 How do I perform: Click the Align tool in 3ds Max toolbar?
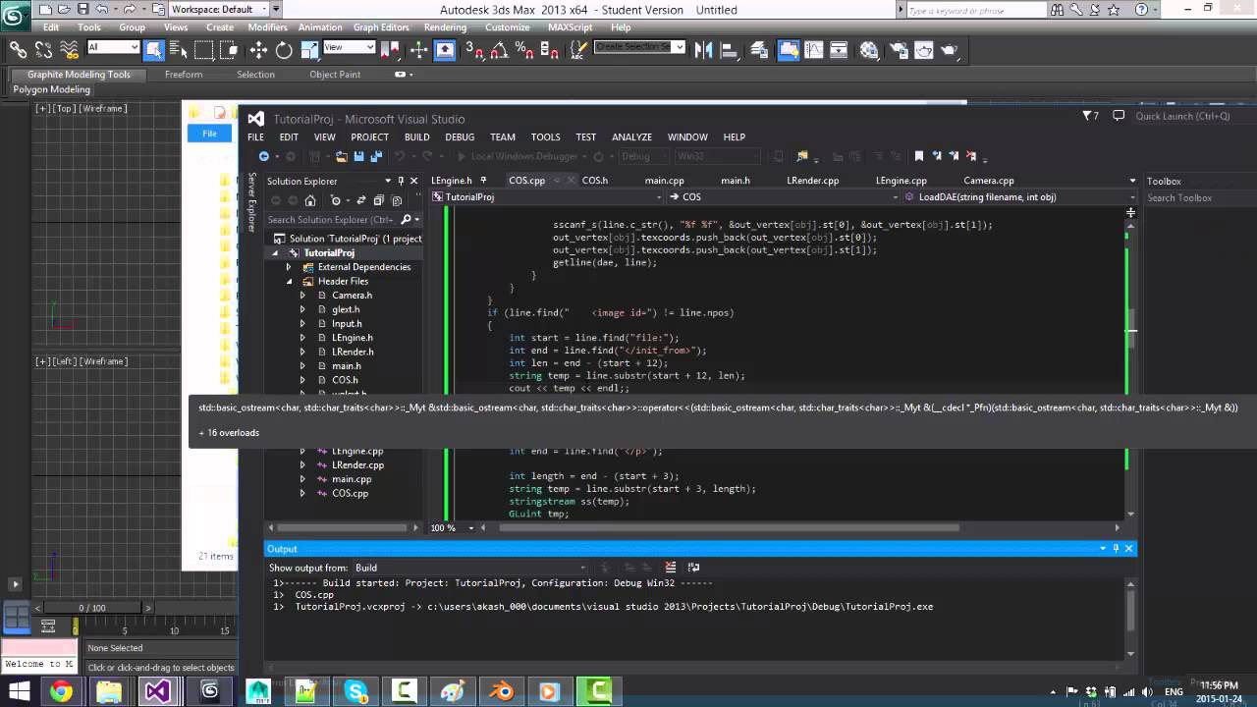[730, 49]
